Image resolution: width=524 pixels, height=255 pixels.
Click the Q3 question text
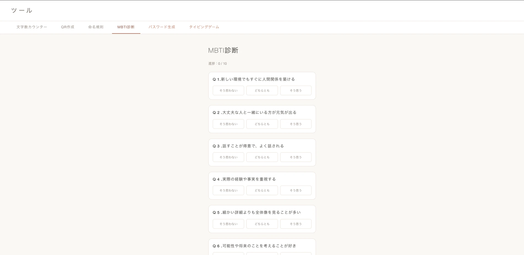(x=248, y=146)
